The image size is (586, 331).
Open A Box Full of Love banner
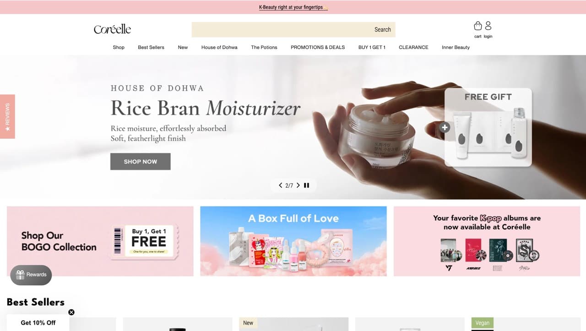click(x=293, y=241)
